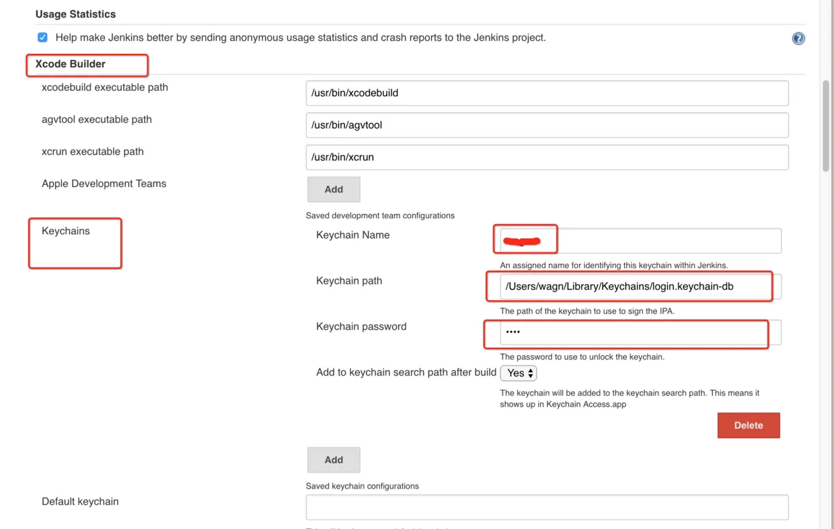Viewport: 834px width, 529px height.
Task: Click the xcodebuild executable path label
Action: tap(105, 87)
